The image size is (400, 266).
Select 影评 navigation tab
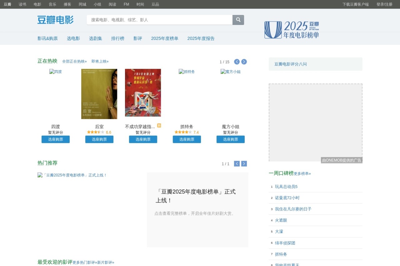(x=138, y=39)
